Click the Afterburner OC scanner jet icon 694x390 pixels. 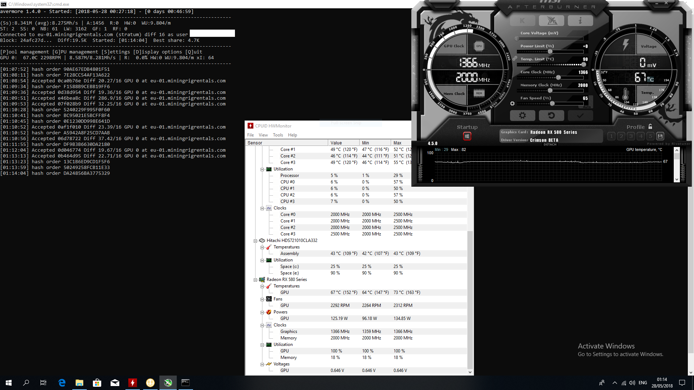551,21
